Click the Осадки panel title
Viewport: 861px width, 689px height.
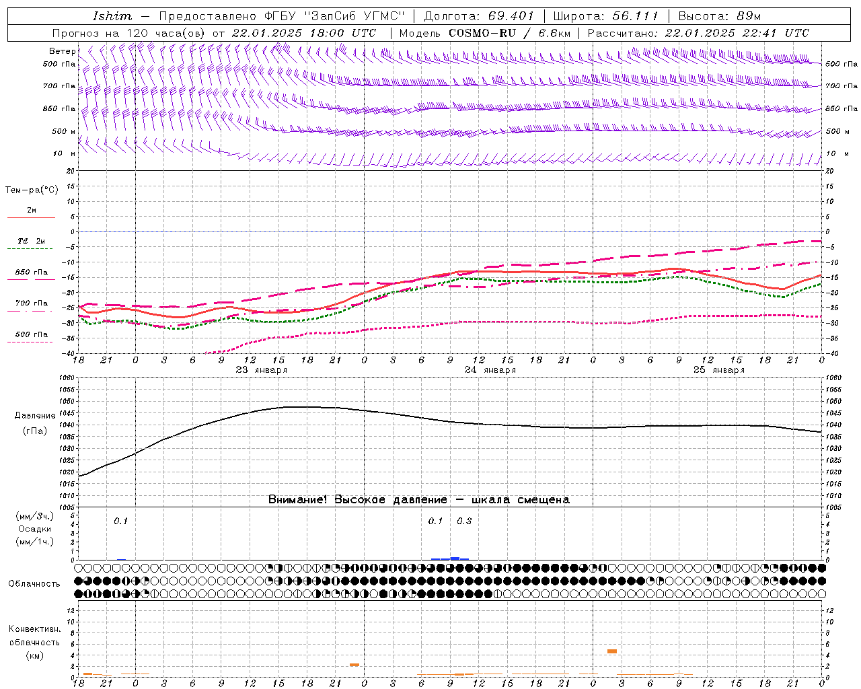(x=35, y=529)
